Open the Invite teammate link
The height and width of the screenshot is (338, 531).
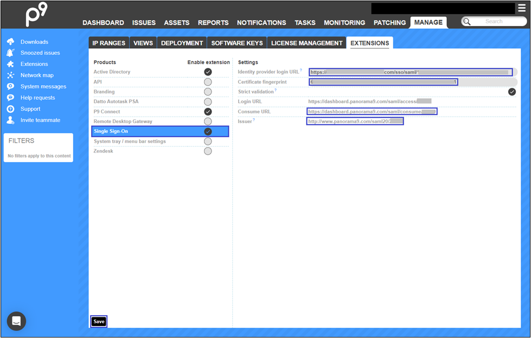[40, 120]
